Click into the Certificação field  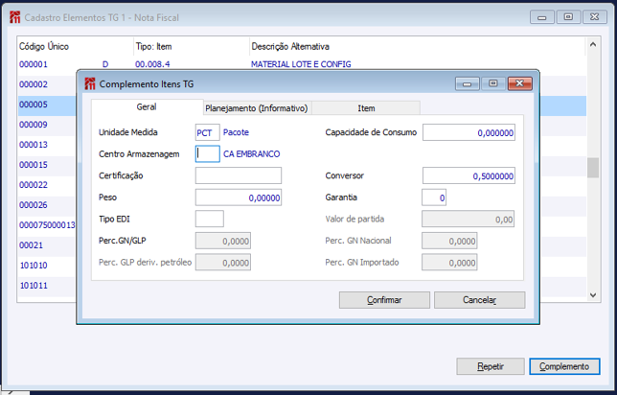pos(238,175)
